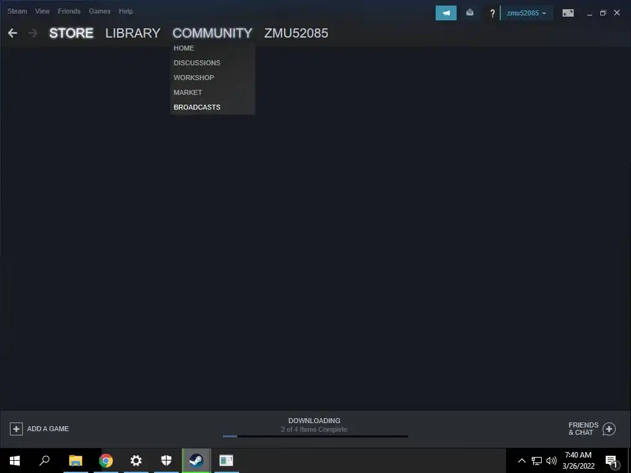631x473 pixels.
Task: Open the Windows Start menu
Action: tap(15, 461)
